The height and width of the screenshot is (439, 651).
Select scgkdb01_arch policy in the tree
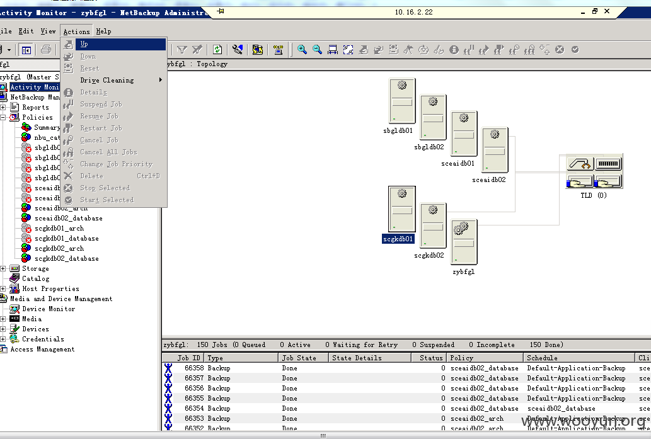pos(59,228)
